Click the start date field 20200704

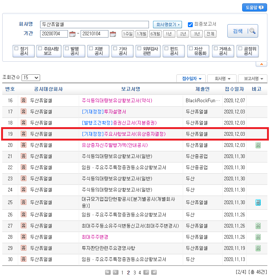pyautogui.click(x=54, y=34)
